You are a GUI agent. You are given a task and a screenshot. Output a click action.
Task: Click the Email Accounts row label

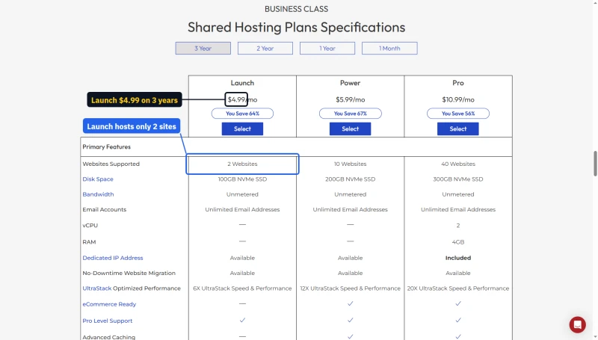(104, 210)
